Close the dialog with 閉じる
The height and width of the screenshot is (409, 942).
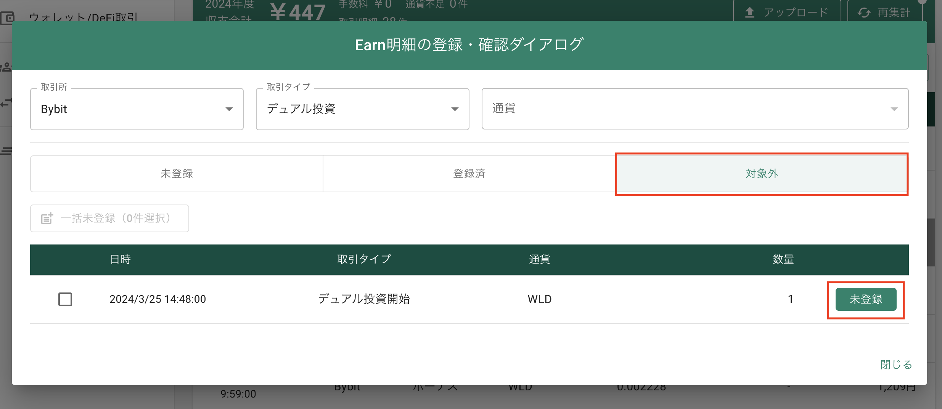(896, 364)
